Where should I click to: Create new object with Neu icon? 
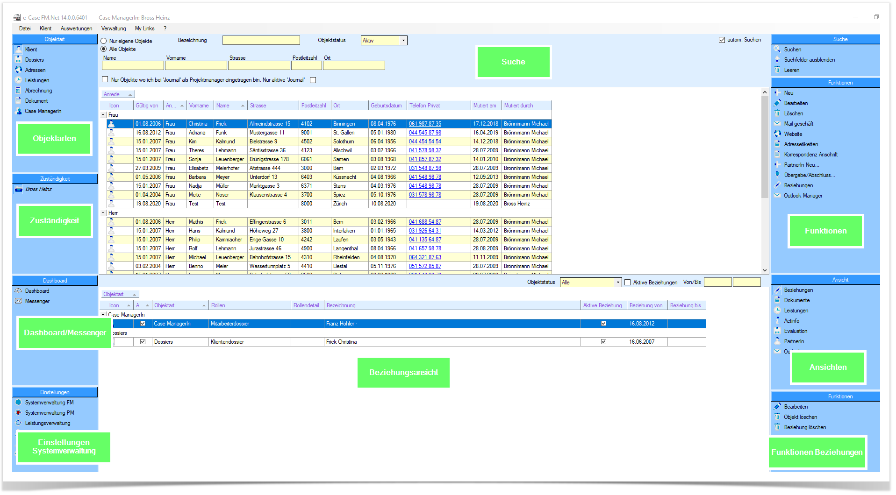click(x=777, y=92)
